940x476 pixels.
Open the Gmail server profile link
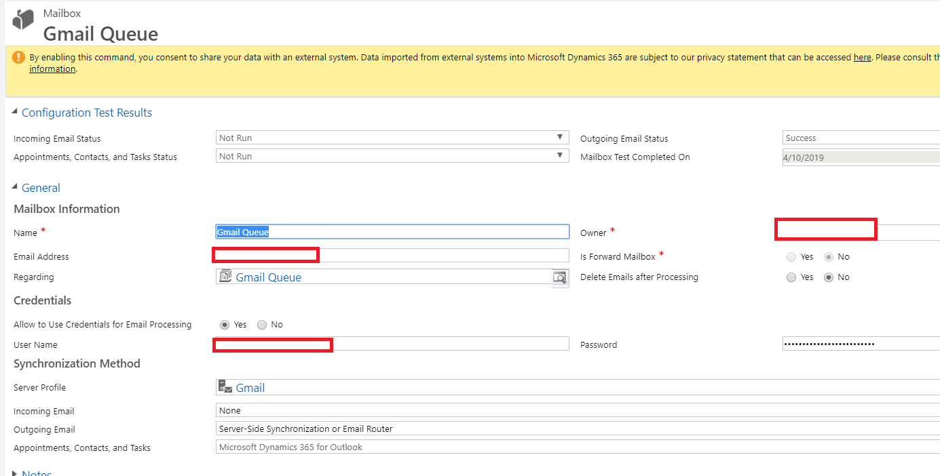250,388
